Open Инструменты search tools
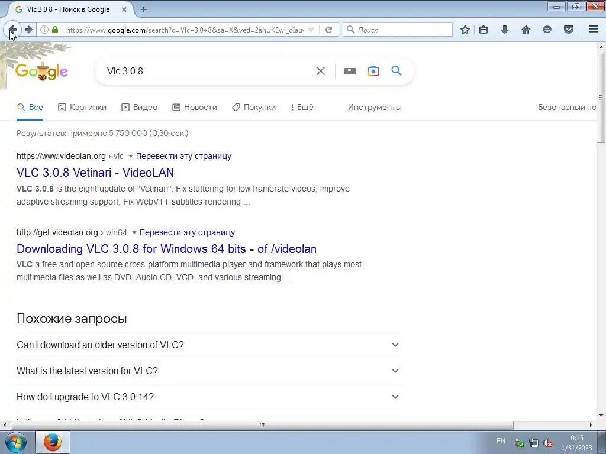 pyautogui.click(x=375, y=108)
